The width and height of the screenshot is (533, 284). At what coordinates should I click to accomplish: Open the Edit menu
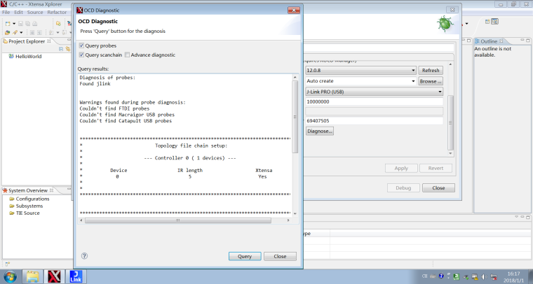pyautogui.click(x=18, y=12)
